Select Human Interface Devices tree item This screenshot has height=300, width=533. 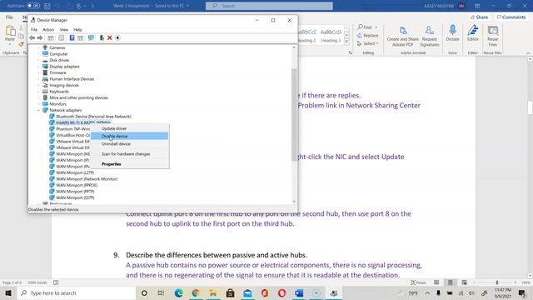(x=72, y=79)
